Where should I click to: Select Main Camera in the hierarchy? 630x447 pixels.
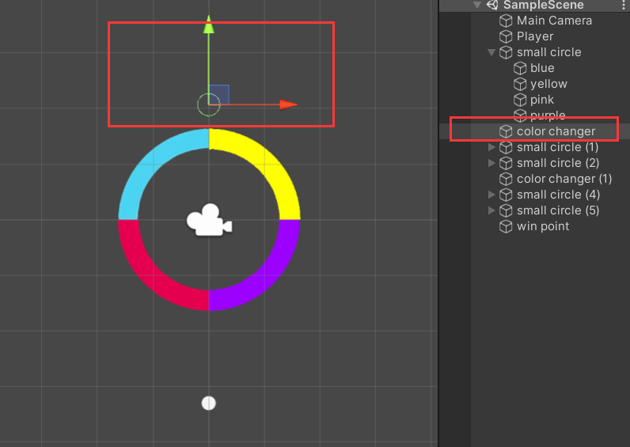coord(554,21)
